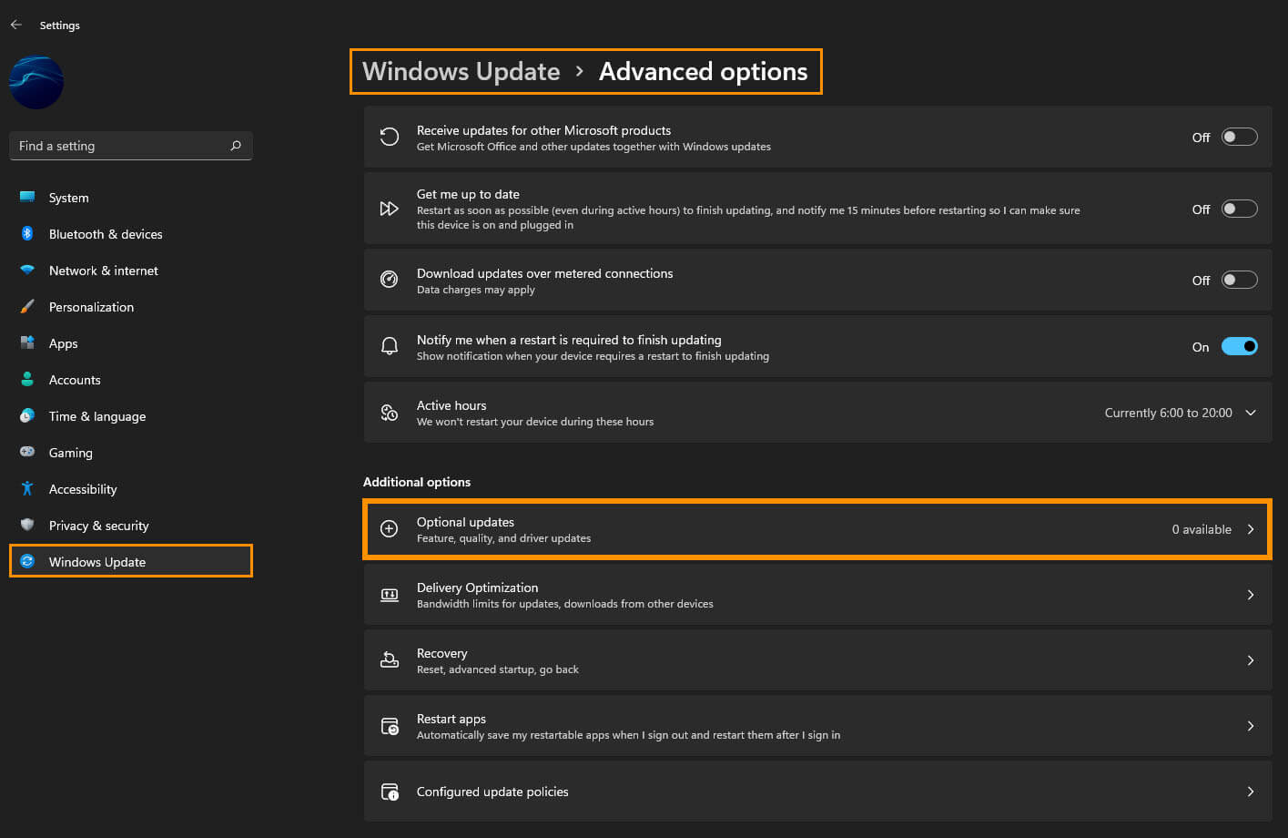Click Windows Update in the breadcrumb
1288x838 pixels.
coord(461,71)
